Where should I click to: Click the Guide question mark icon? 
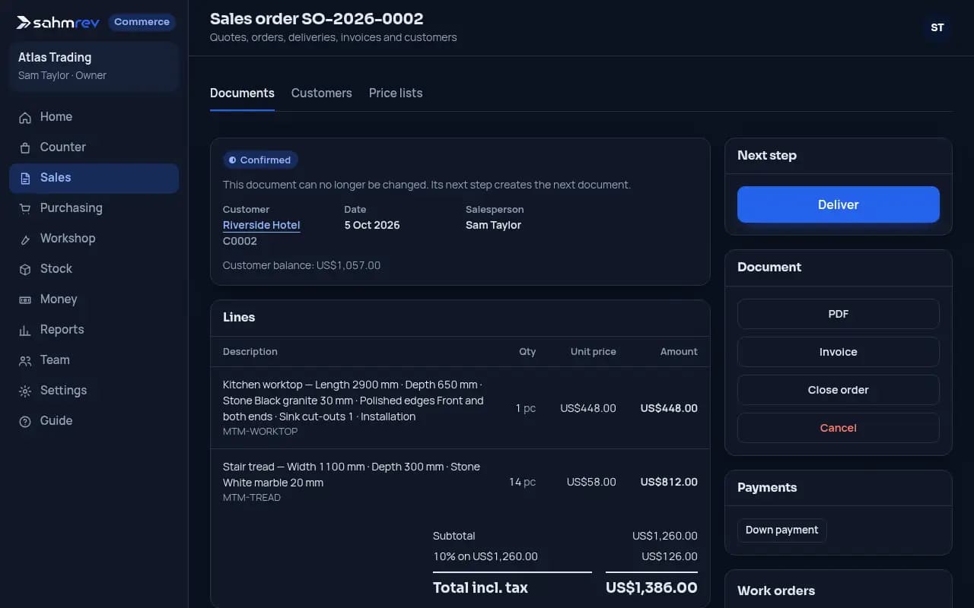[25, 421]
